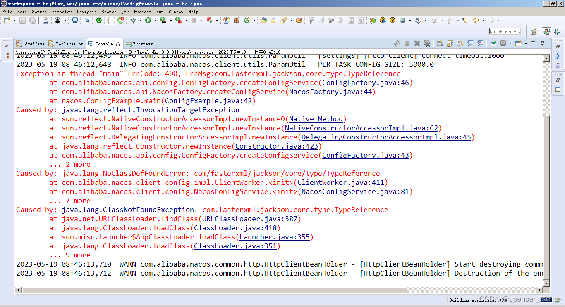Open the Open Console dropdown arrow
The image size is (565, 307).
click(526, 43)
